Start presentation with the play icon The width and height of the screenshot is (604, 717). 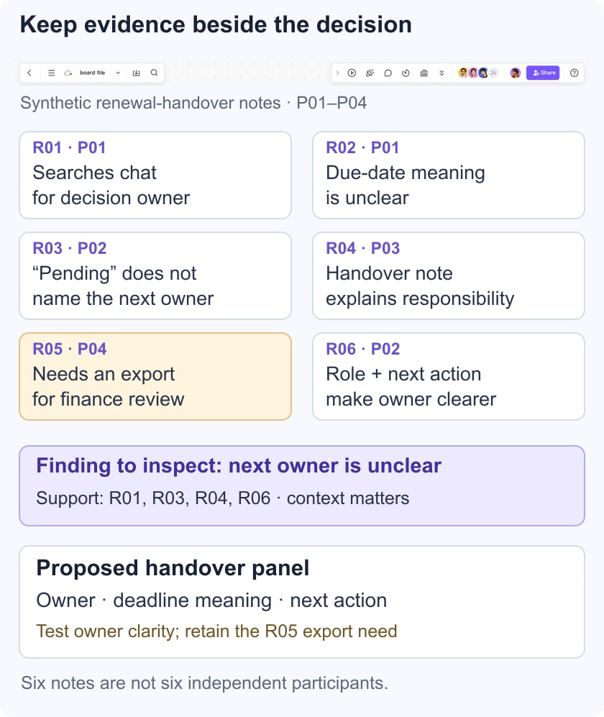coord(352,73)
